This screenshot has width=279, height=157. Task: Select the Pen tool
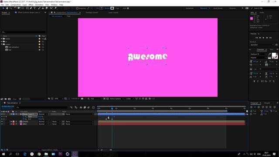click(31, 8)
